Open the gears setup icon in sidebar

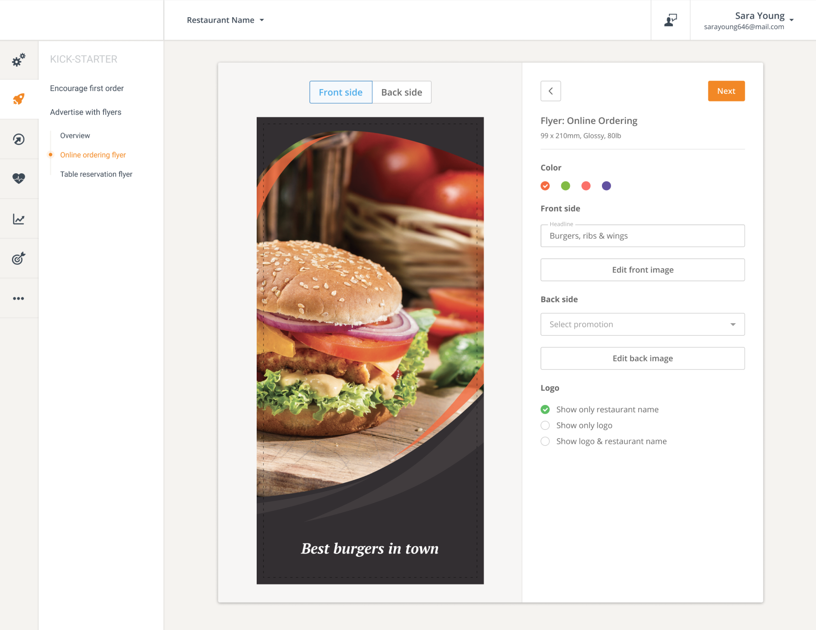pyautogui.click(x=19, y=60)
